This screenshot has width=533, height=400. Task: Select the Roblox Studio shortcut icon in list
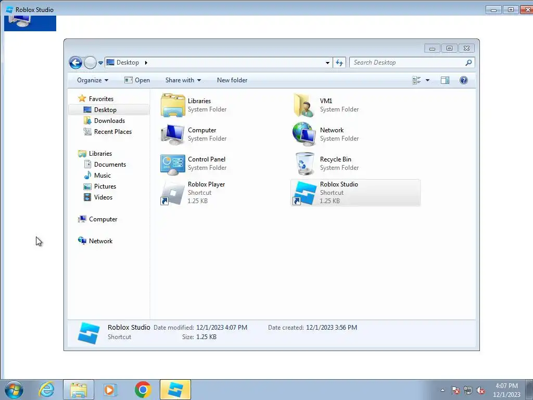304,193
